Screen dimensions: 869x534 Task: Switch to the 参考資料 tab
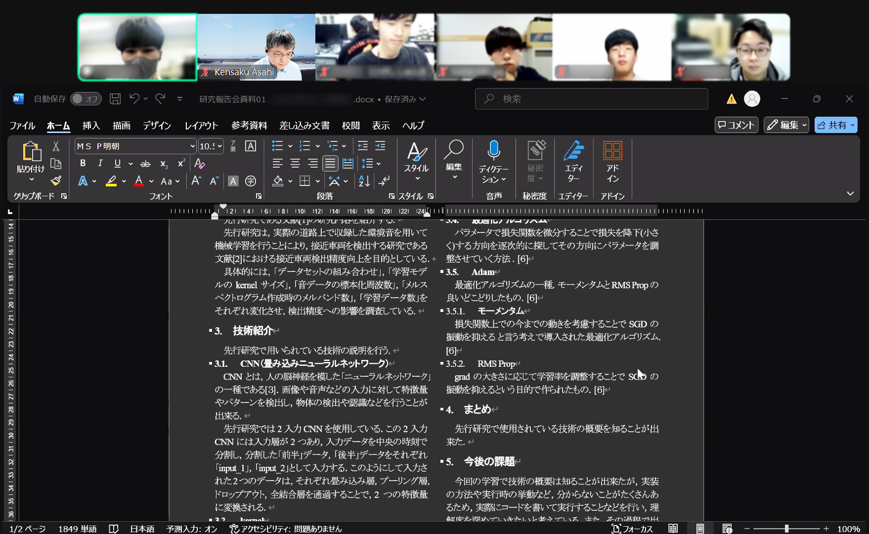point(249,126)
